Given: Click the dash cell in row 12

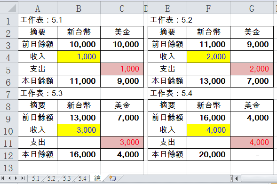Looking at the screenshot, I should [252, 155].
